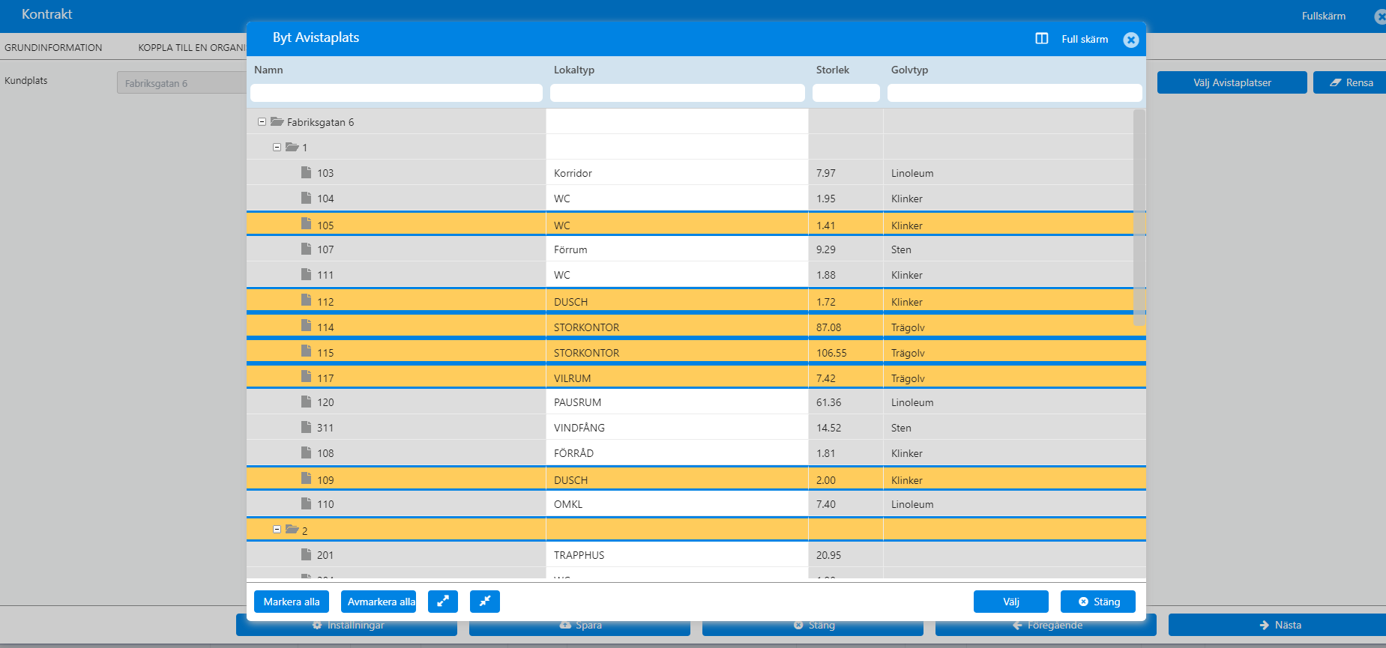Click the folder icon of floor 2

tap(292, 530)
